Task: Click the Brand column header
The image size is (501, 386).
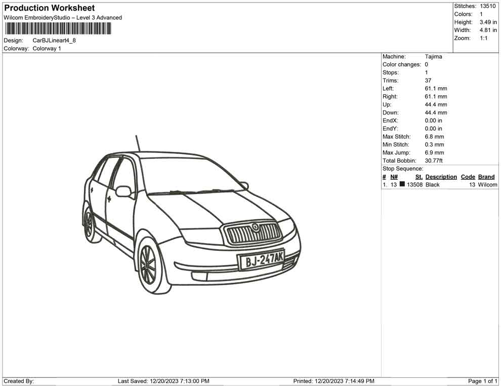Action: [486, 177]
